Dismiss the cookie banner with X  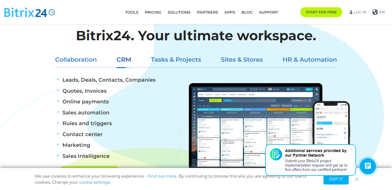point(357,179)
